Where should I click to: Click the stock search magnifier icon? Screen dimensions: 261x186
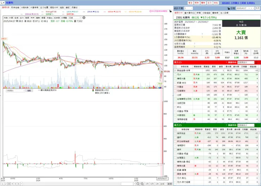coord(1,3)
